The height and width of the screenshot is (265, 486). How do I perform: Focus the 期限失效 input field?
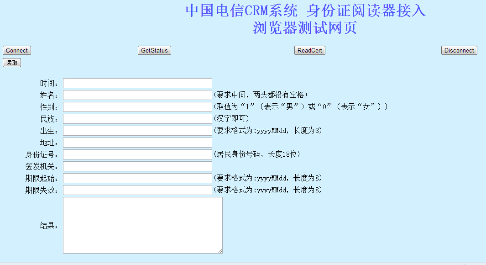(138, 190)
